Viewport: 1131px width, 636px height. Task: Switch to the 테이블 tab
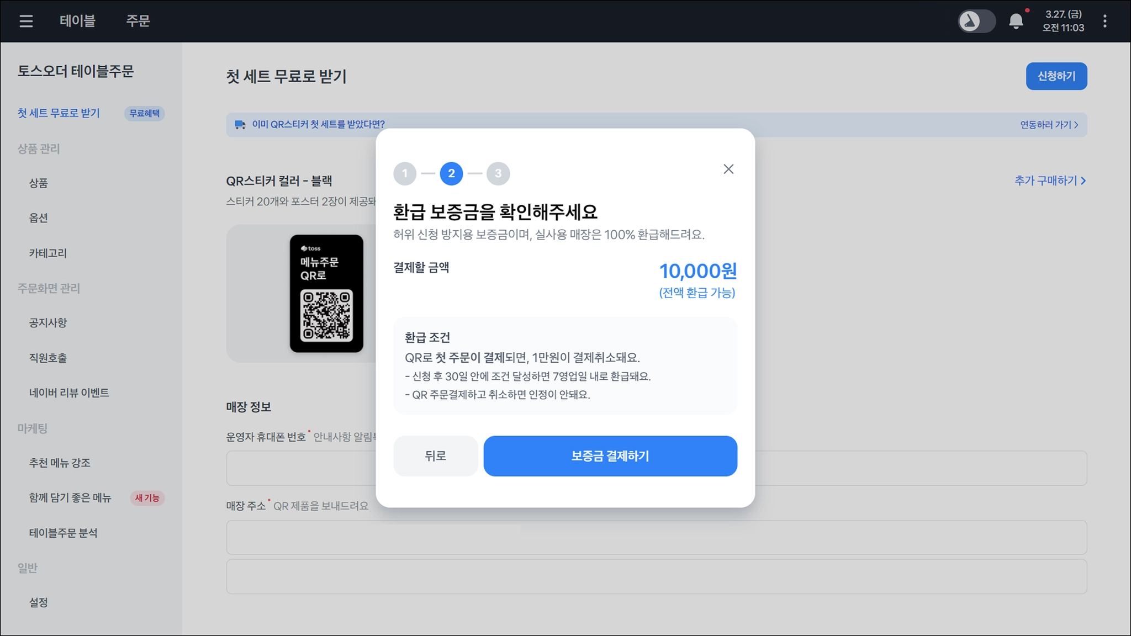pyautogui.click(x=77, y=21)
